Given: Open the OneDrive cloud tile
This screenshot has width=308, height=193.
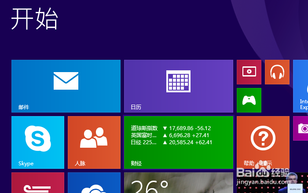Looking at the screenshot, I should tap(94, 183).
